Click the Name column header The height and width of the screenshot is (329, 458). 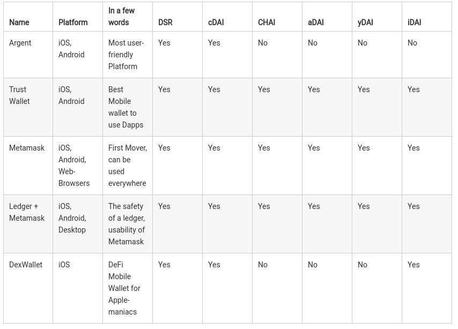coord(19,23)
